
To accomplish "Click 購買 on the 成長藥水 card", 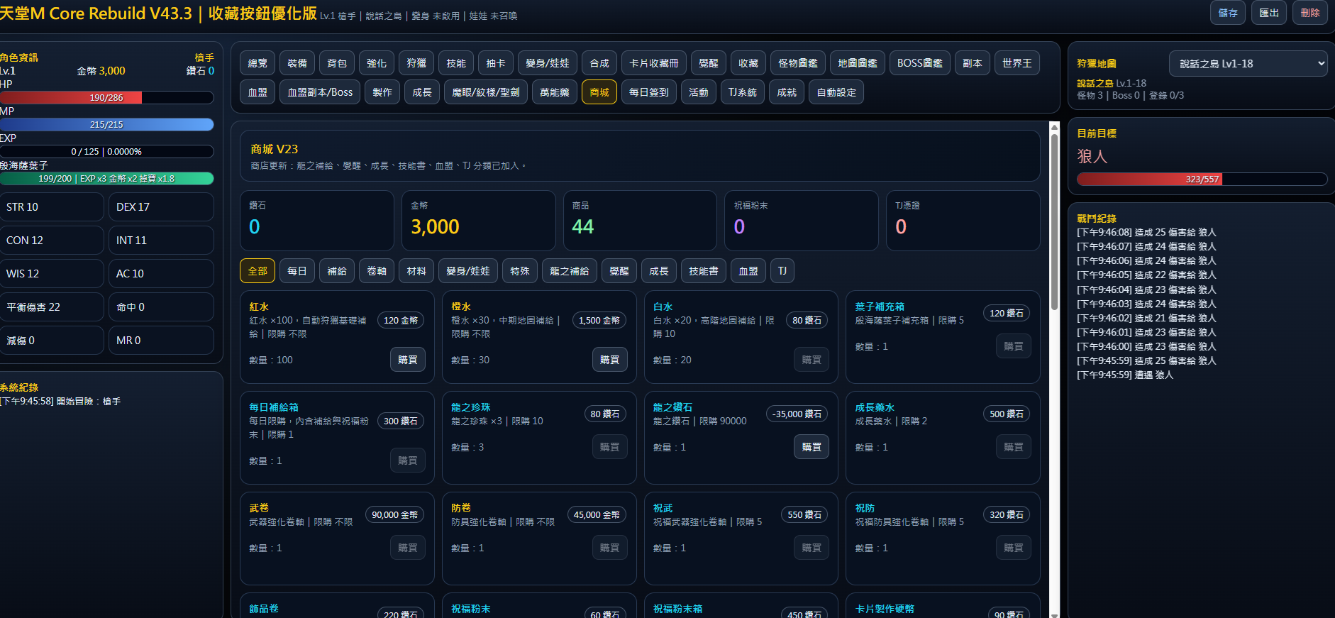I will pos(1014,447).
